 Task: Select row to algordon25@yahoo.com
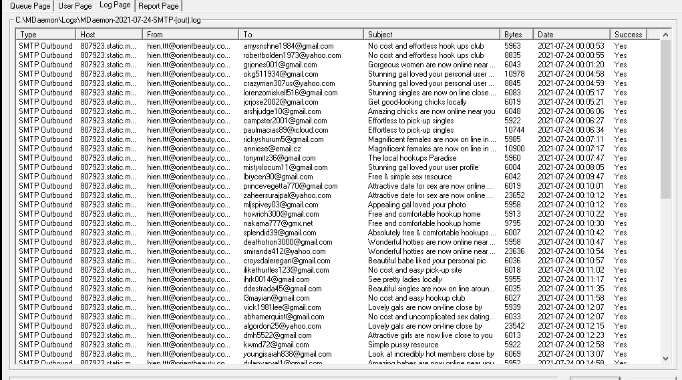(x=338, y=326)
